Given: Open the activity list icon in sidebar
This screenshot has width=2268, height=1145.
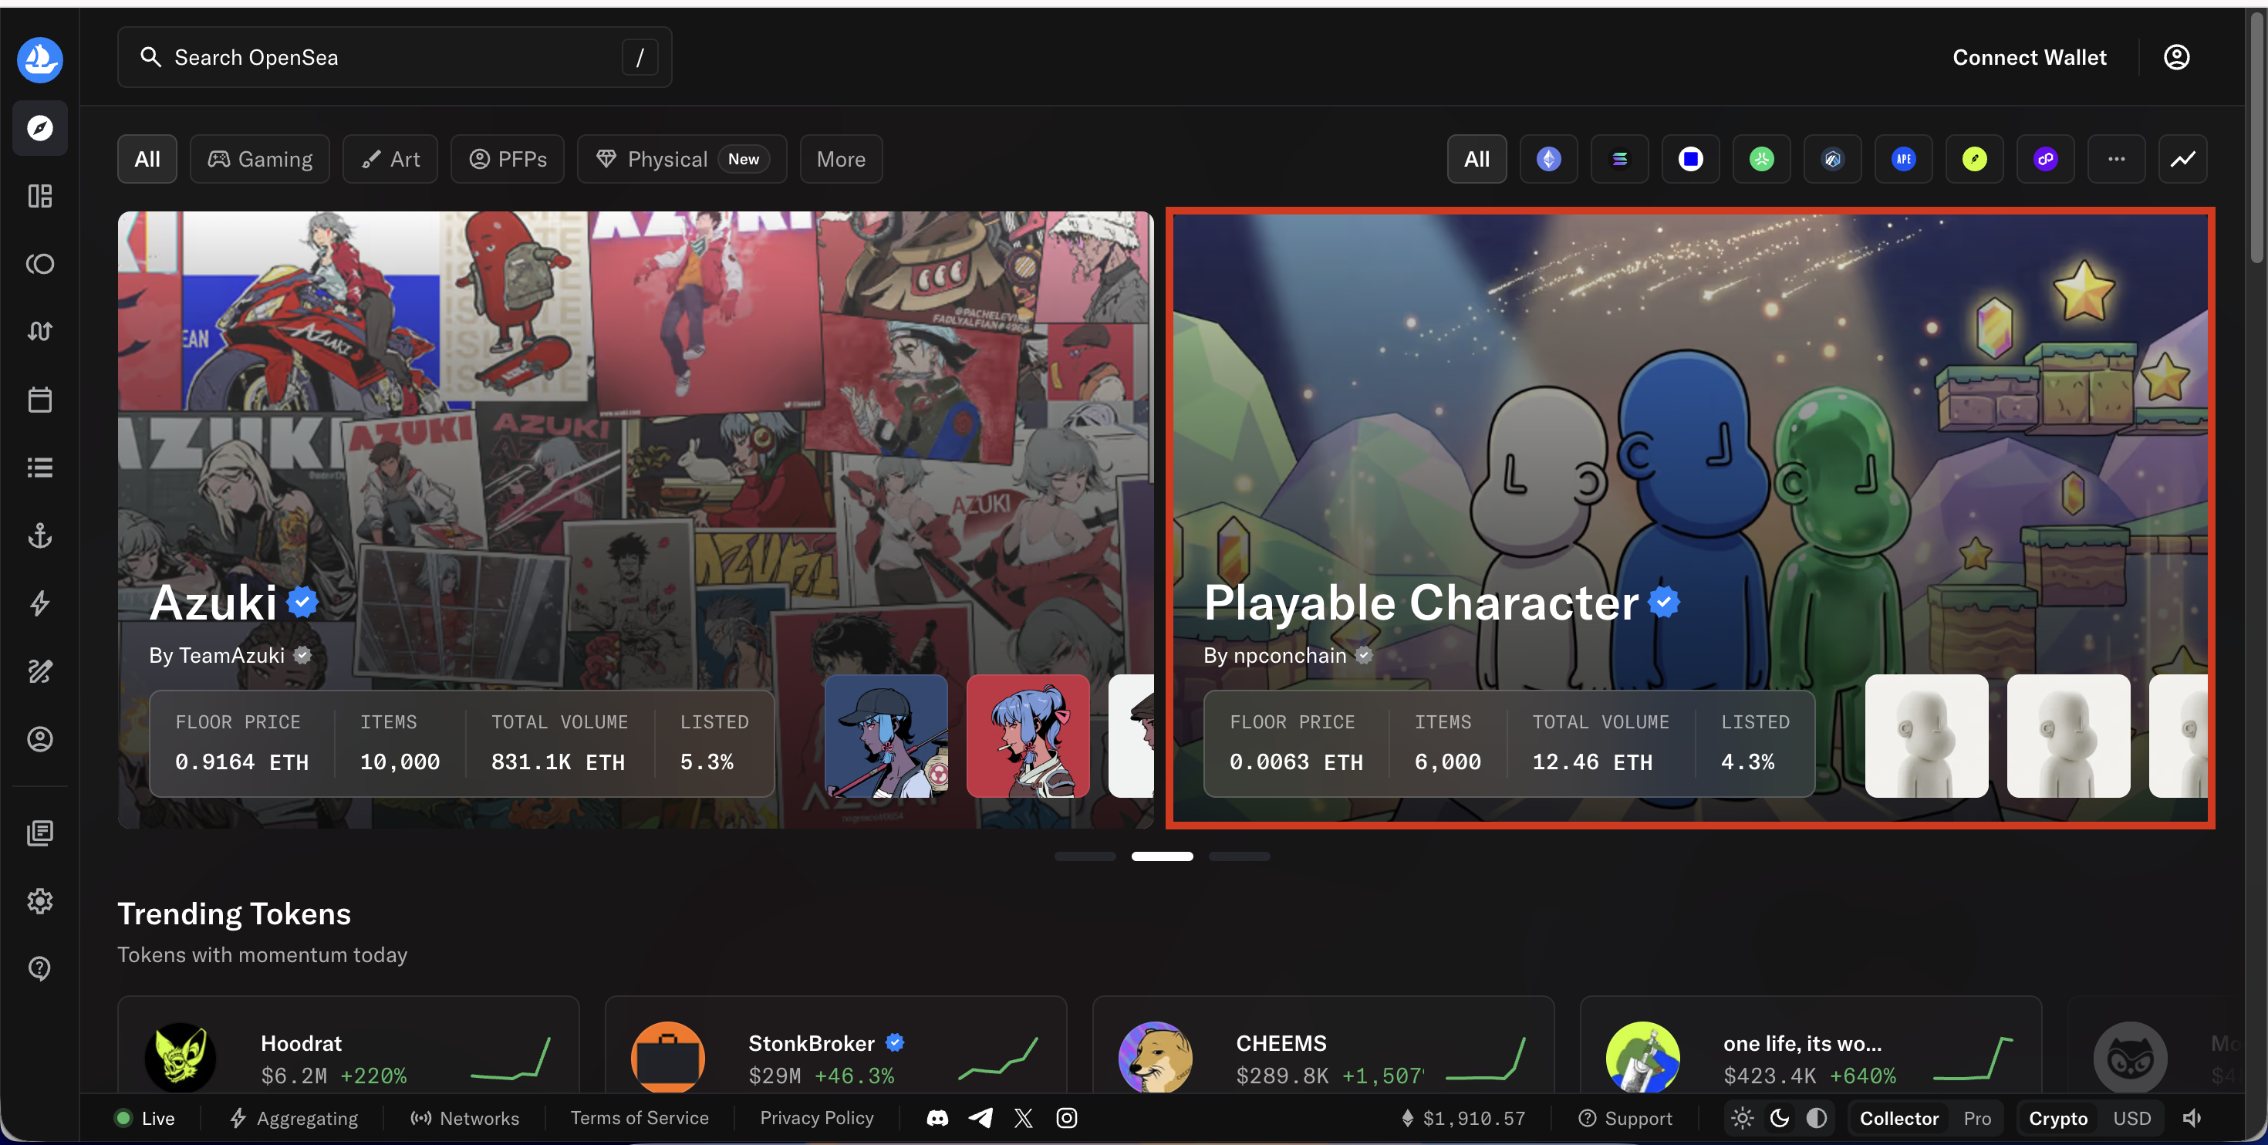Looking at the screenshot, I should pos(39,468).
